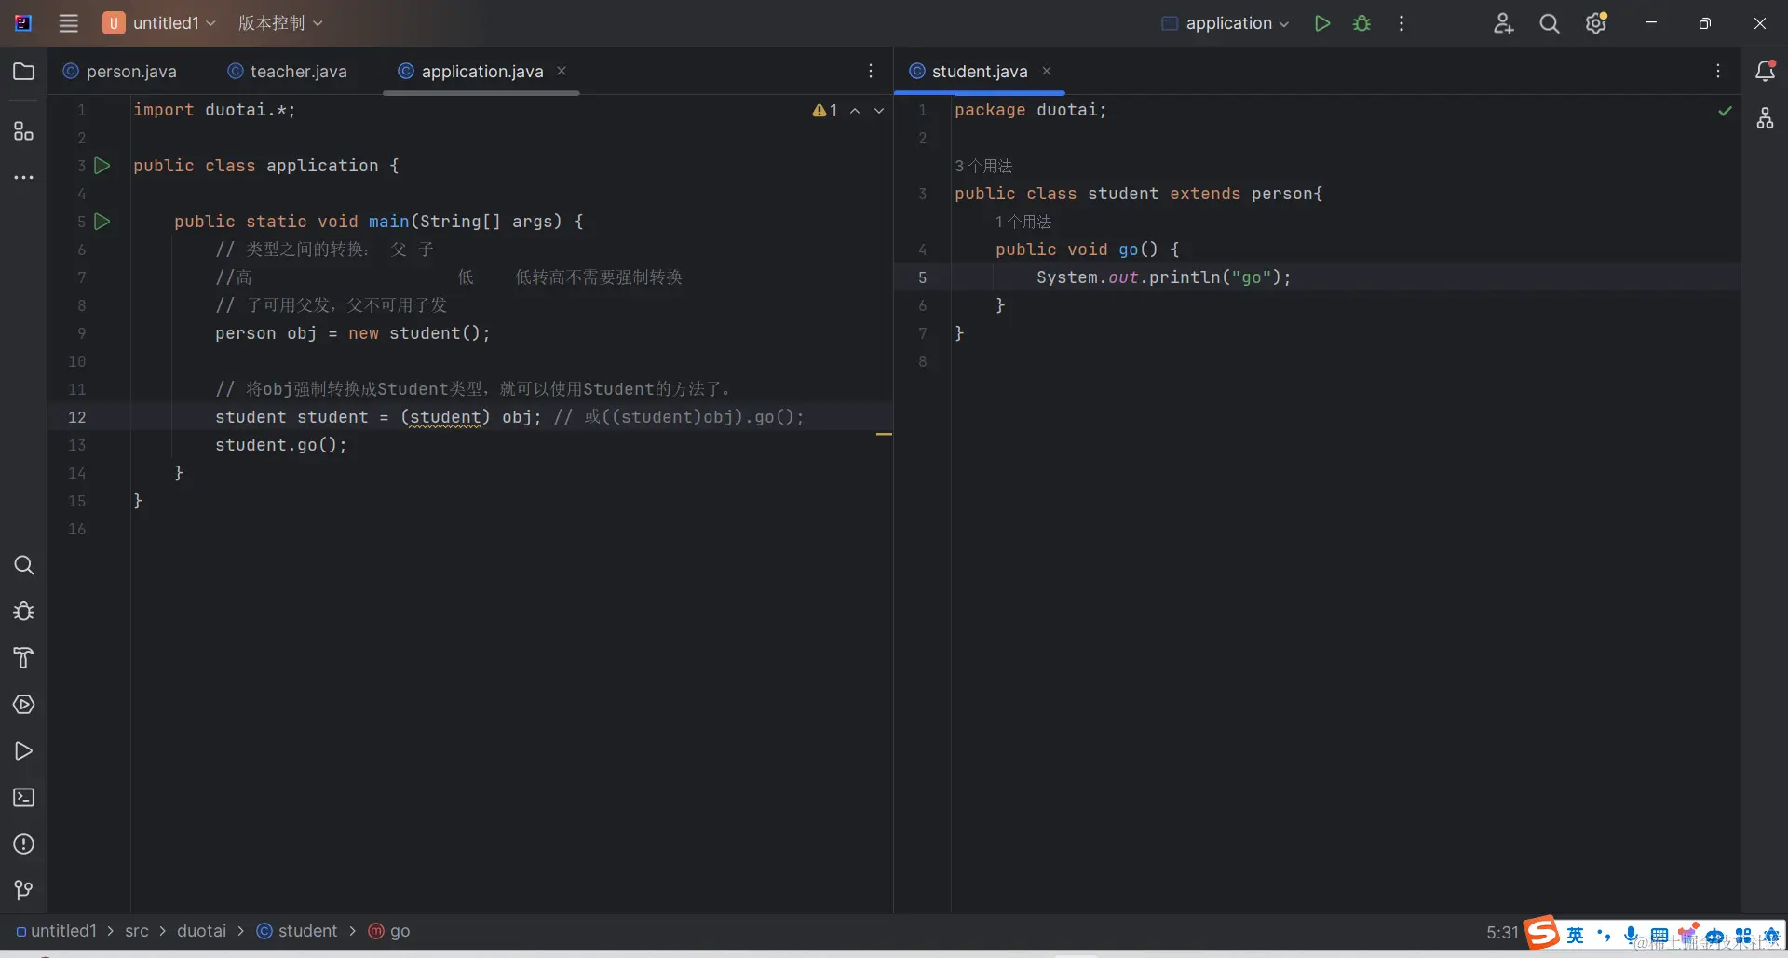Image resolution: width=1788 pixels, height=958 pixels.
Task: Open the application run configuration dropdown
Action: point(1226,23)
